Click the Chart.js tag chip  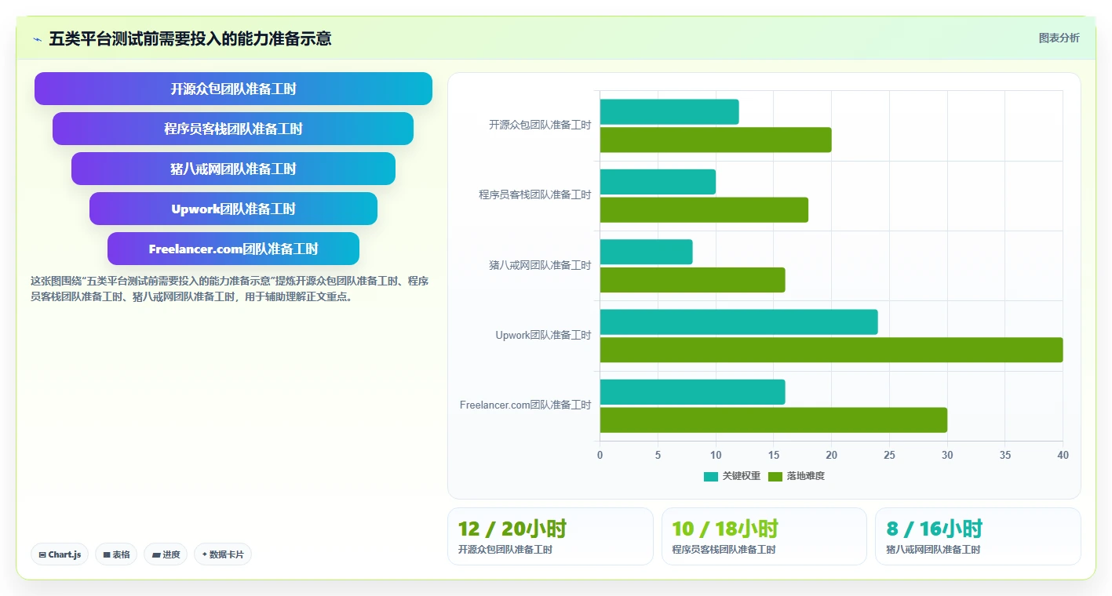tap(60, 554)
